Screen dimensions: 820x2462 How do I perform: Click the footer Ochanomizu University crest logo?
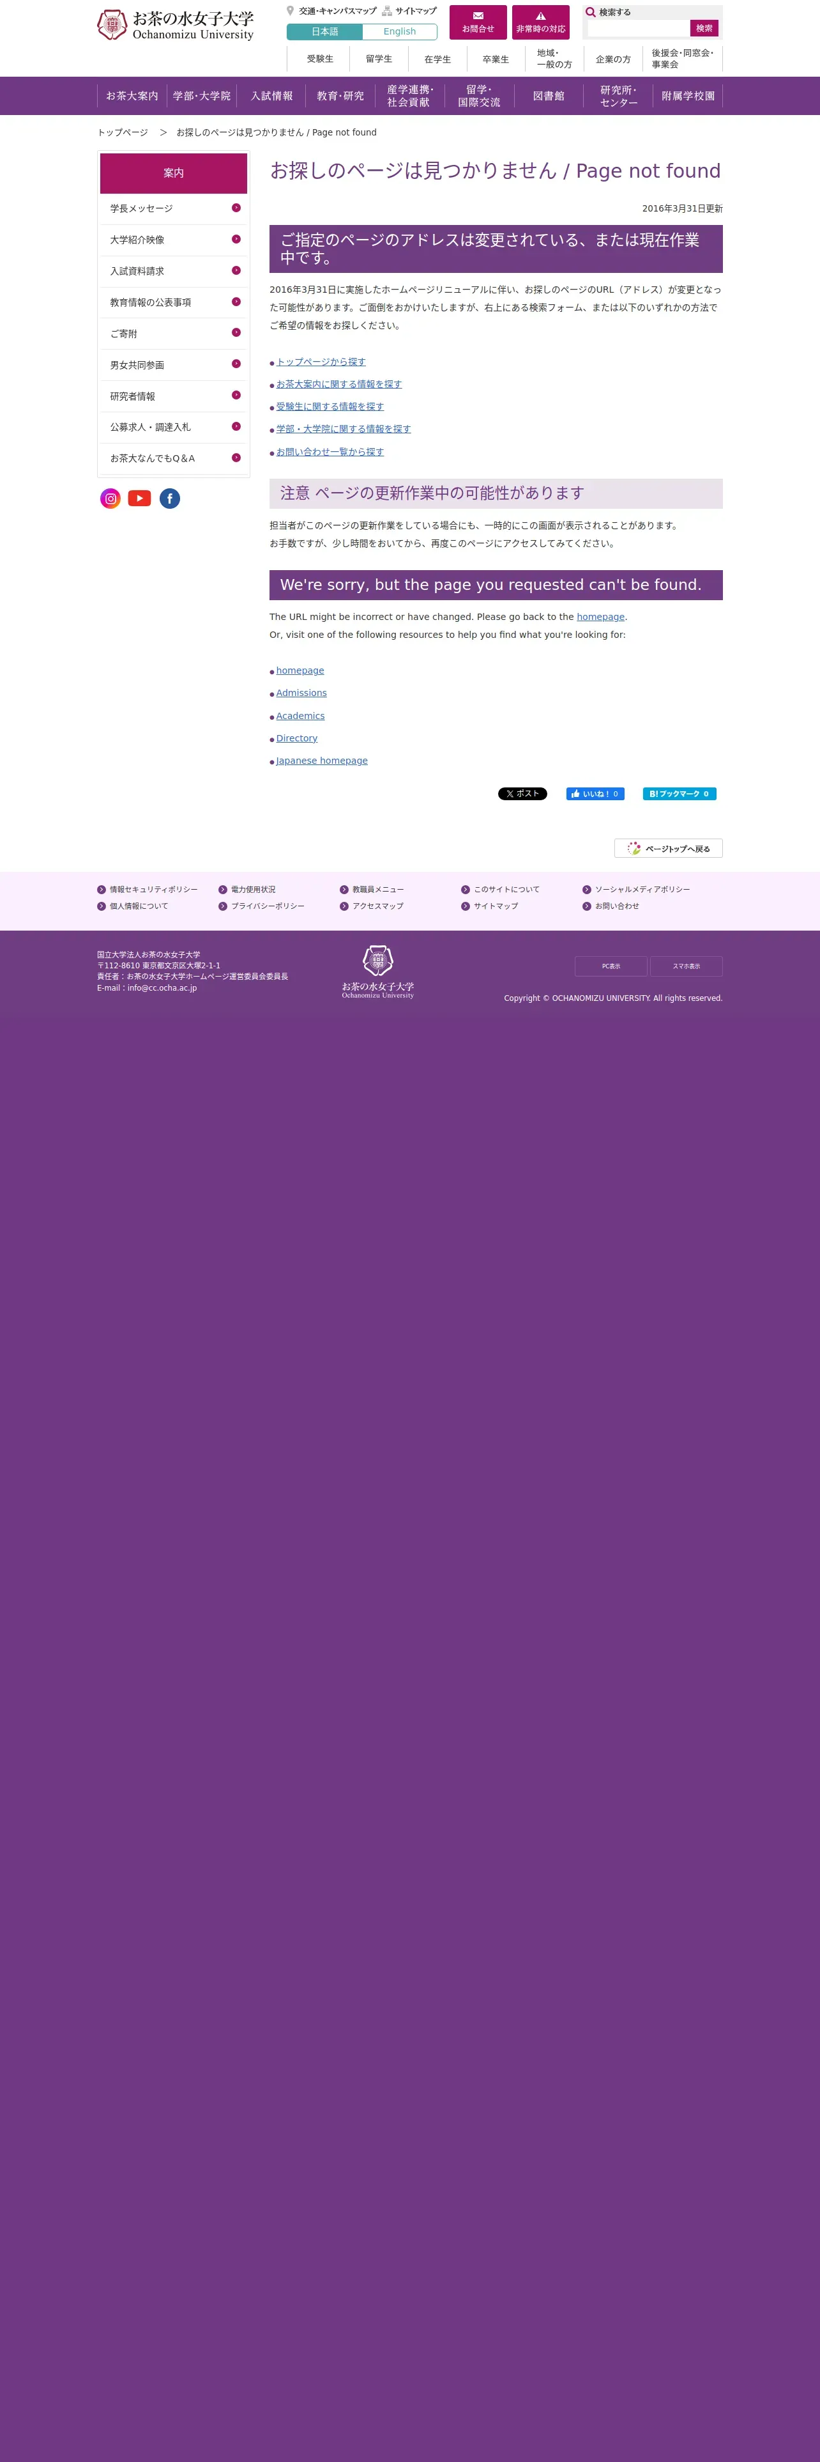[x=378, y=972]
